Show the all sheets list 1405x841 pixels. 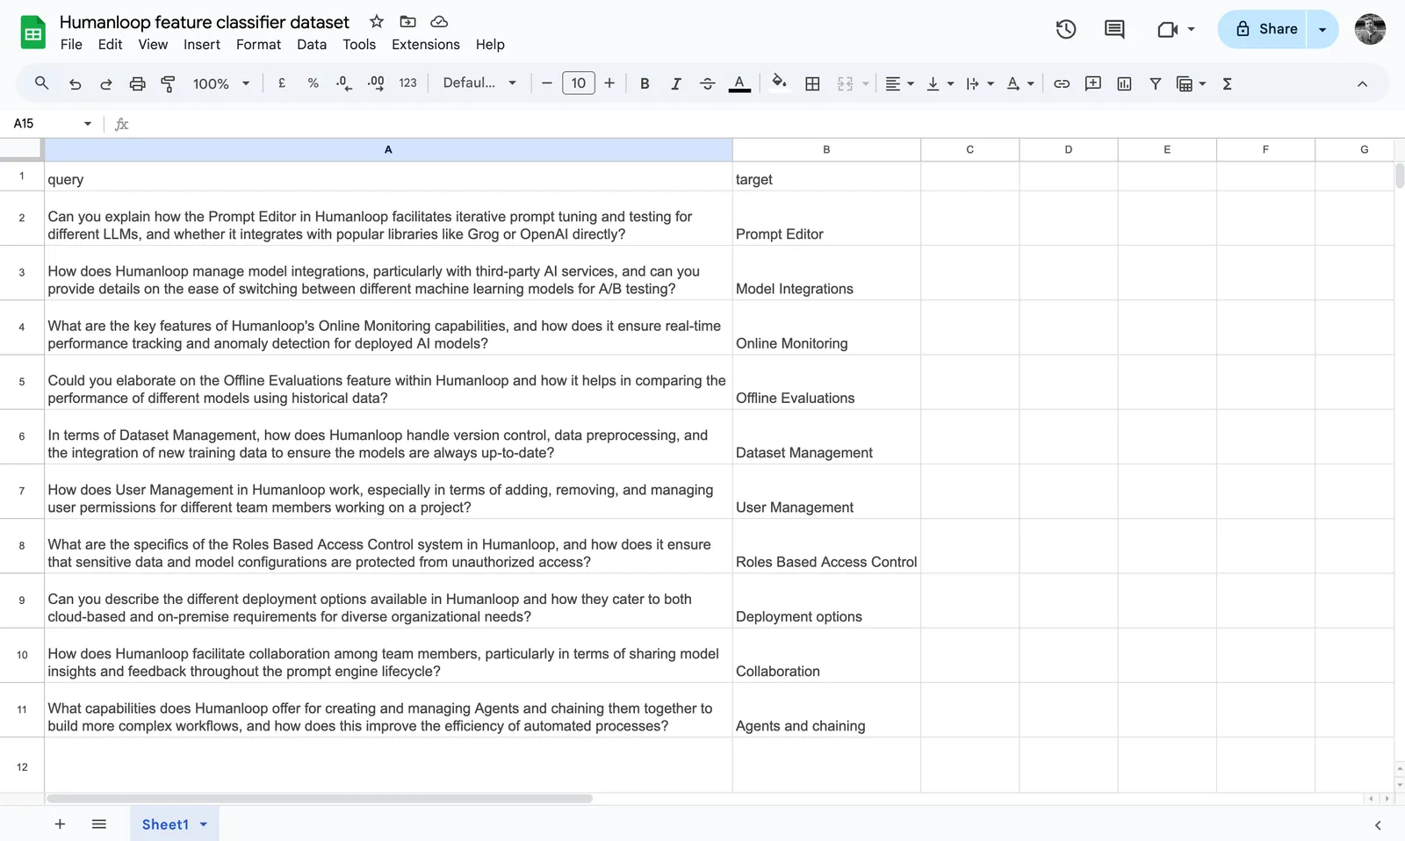pos(99,824)
